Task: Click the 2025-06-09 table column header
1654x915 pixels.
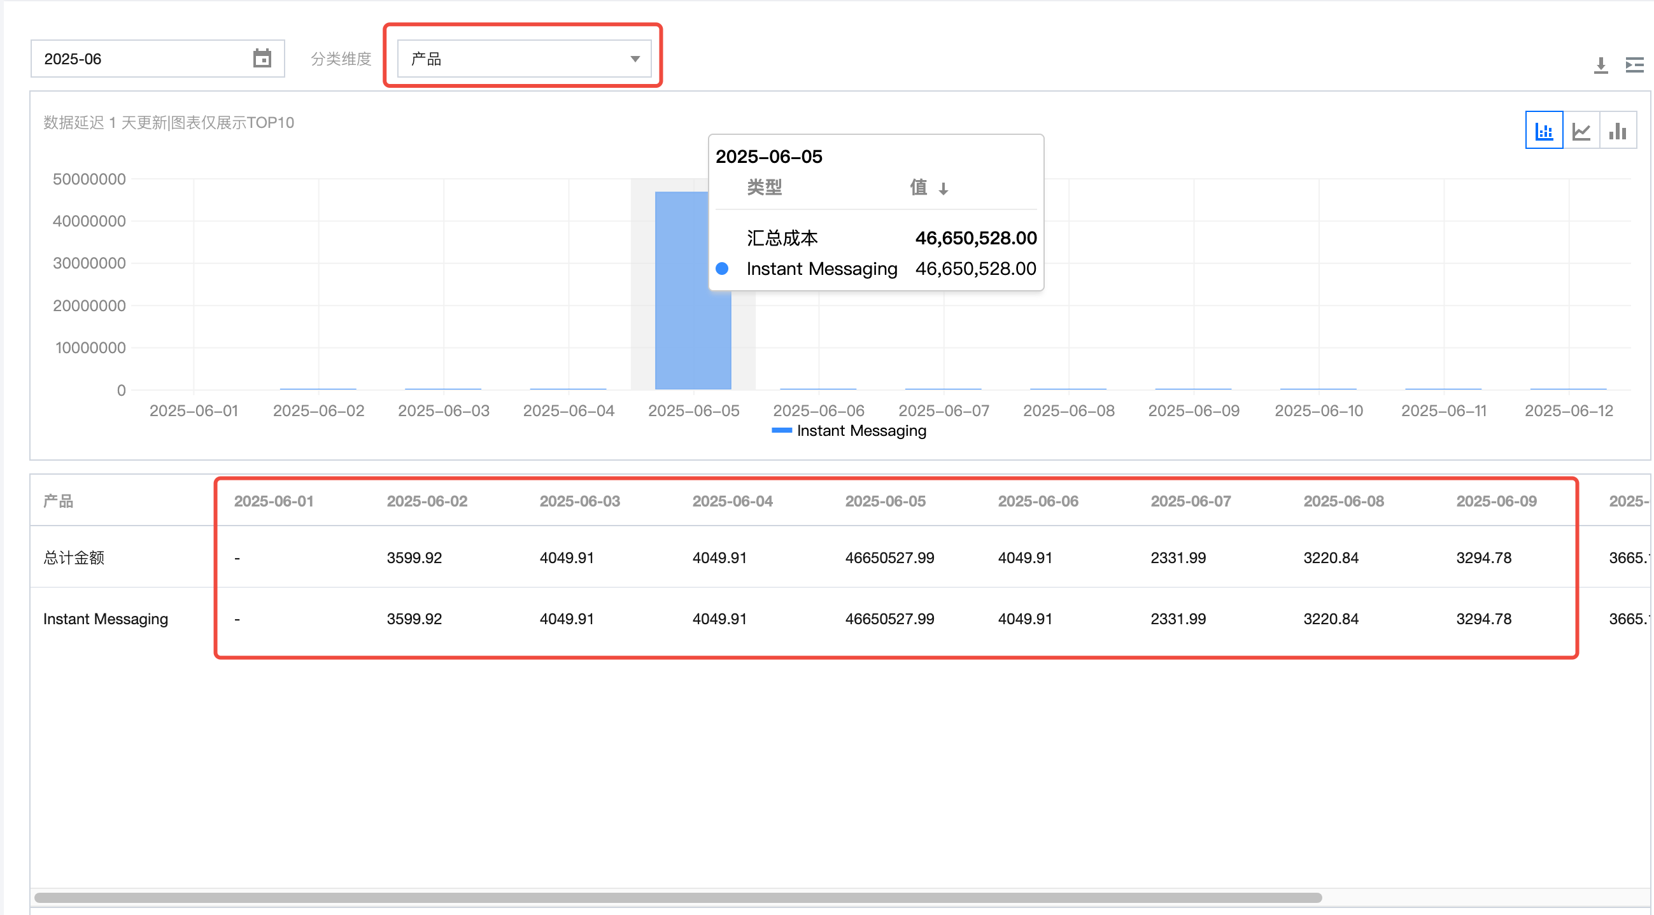Action: coord(1496,501)
